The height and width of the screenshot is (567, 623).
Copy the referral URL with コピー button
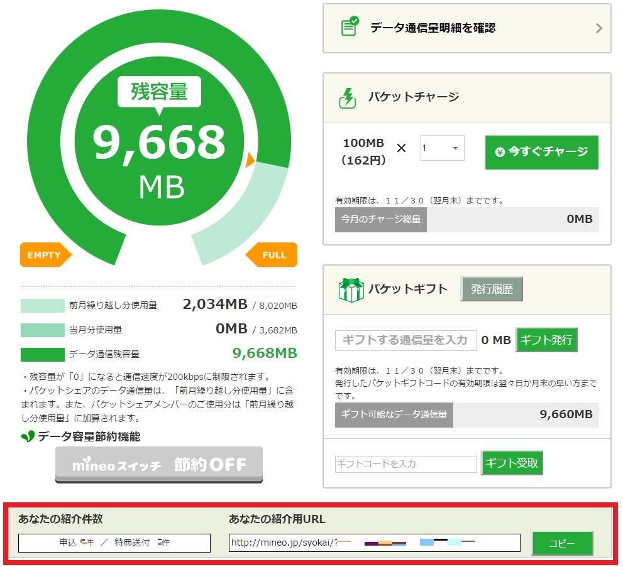pos(562,543)
